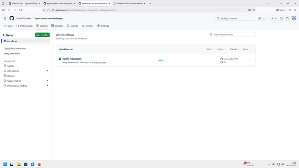
Task: Expand the Event filter dropdown
Action: tap(209, 49)
